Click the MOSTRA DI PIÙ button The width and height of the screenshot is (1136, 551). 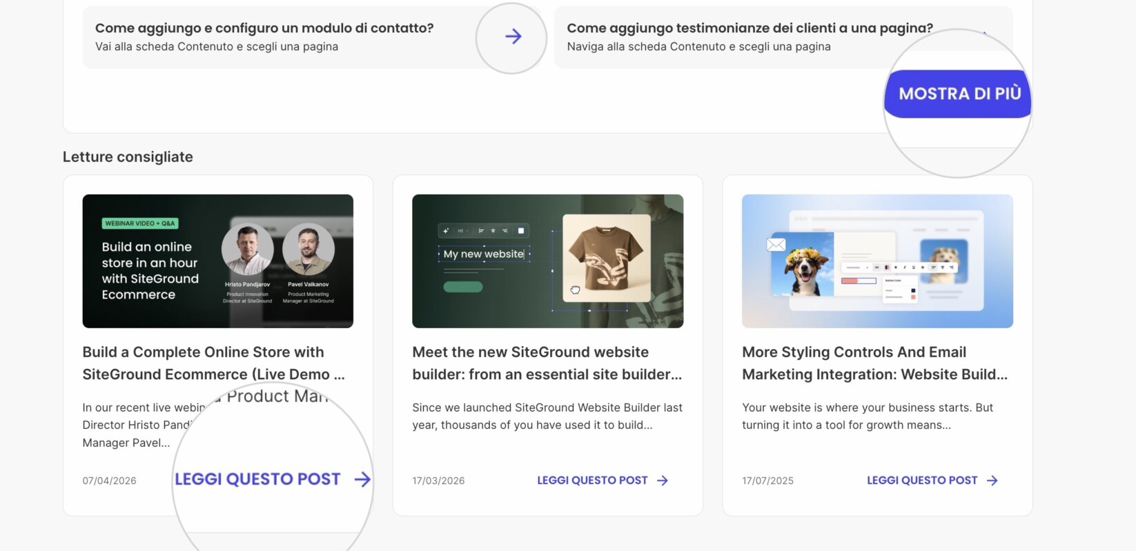[959, 94]
